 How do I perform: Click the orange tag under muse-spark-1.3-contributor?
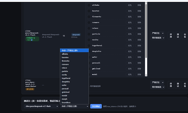pyautogui.click(x=30, y=89)
